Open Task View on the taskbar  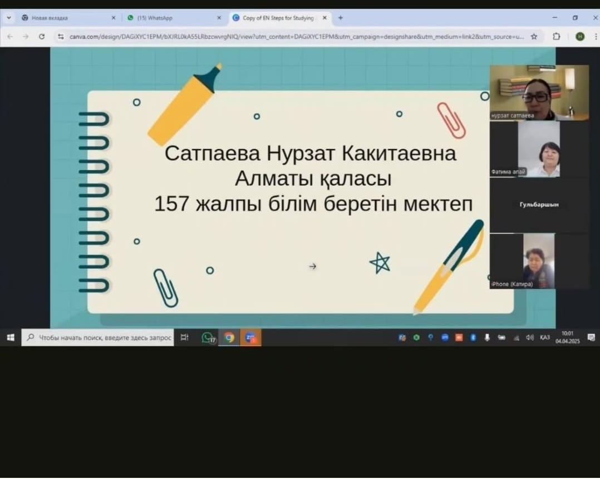tap(184, 338)
